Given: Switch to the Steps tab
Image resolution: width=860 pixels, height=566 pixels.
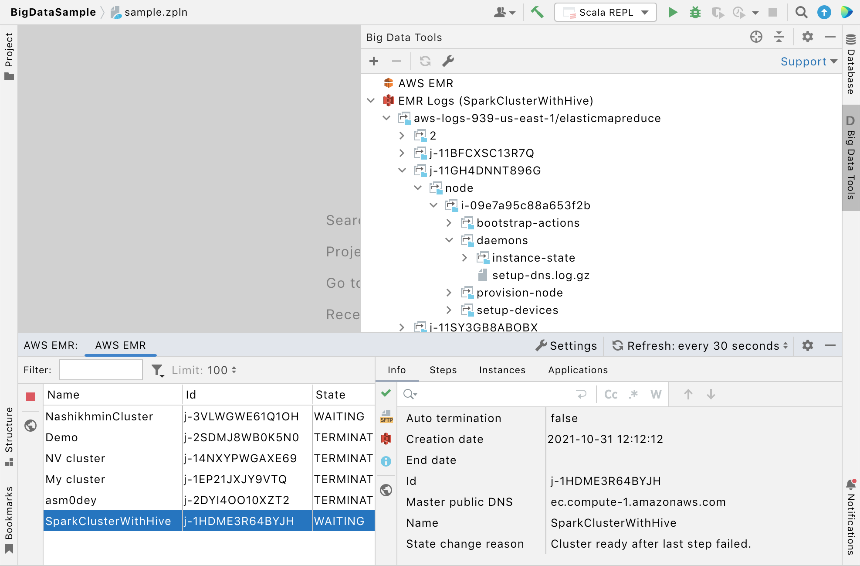Looking at the screenshot, I should point(443,370).
